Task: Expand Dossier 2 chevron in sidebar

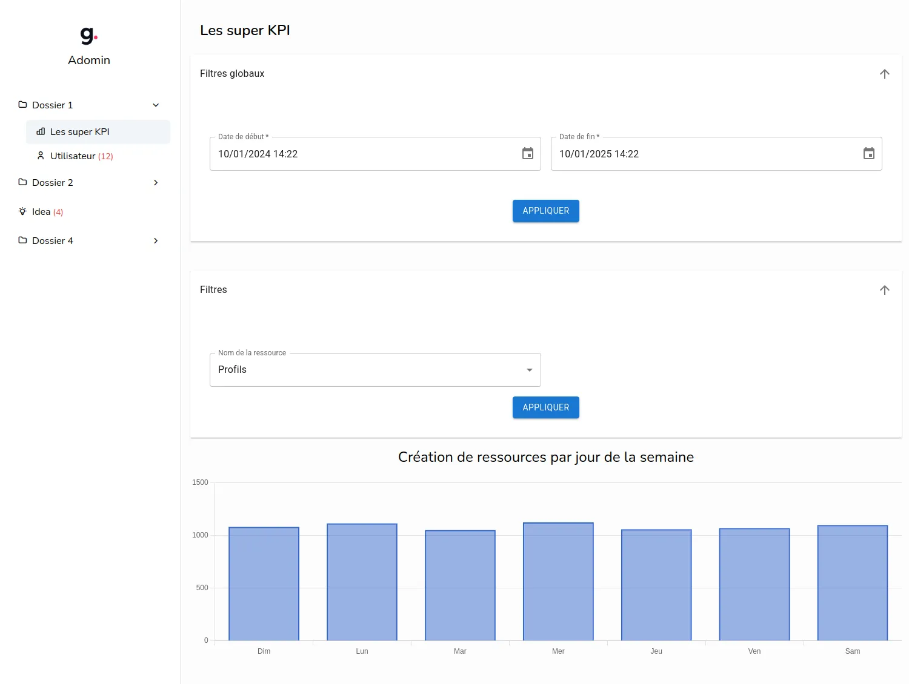Action: [x=156, y=183]
